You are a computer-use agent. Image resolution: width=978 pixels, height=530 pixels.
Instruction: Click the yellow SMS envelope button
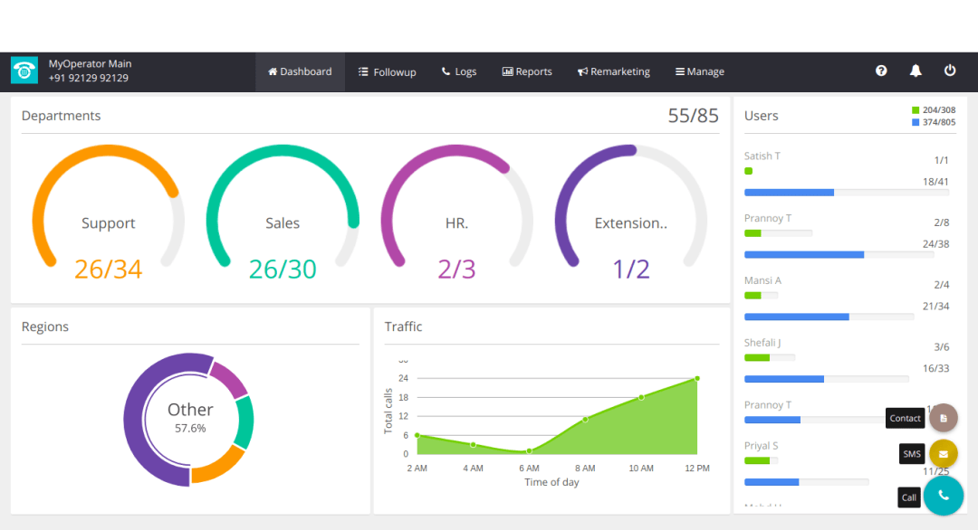943,454
